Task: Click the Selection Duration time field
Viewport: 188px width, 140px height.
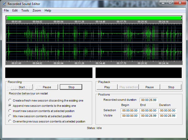Action: [168, 110]
